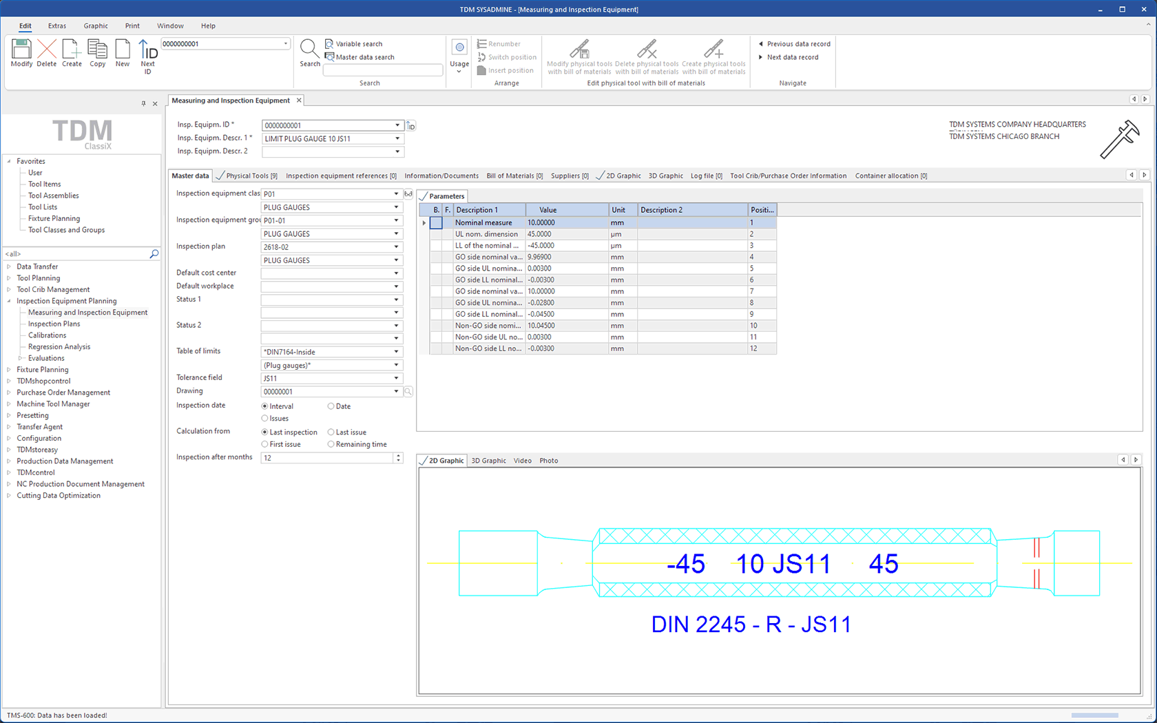Open Master data search
The image size is (1157, 723).
359,57
